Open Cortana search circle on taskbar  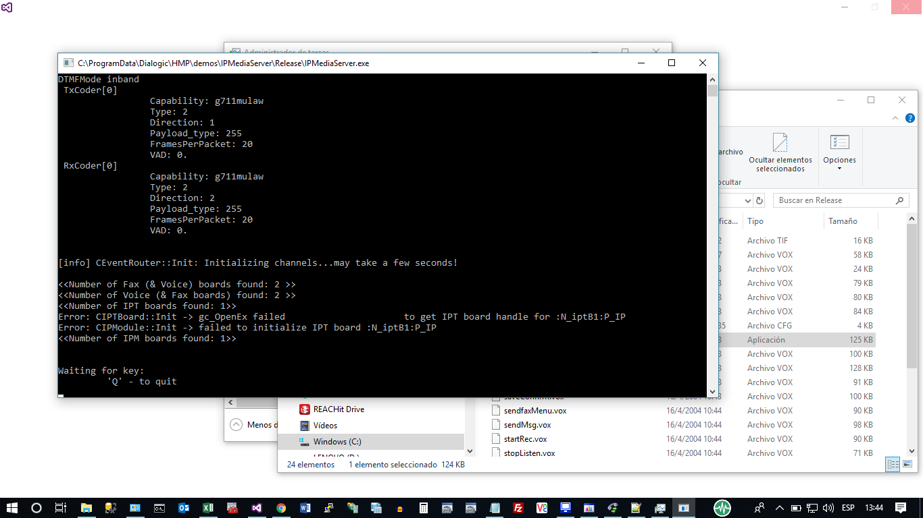tap(36, 508)
